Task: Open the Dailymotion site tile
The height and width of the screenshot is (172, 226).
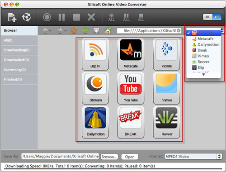Action: [95, 122]
